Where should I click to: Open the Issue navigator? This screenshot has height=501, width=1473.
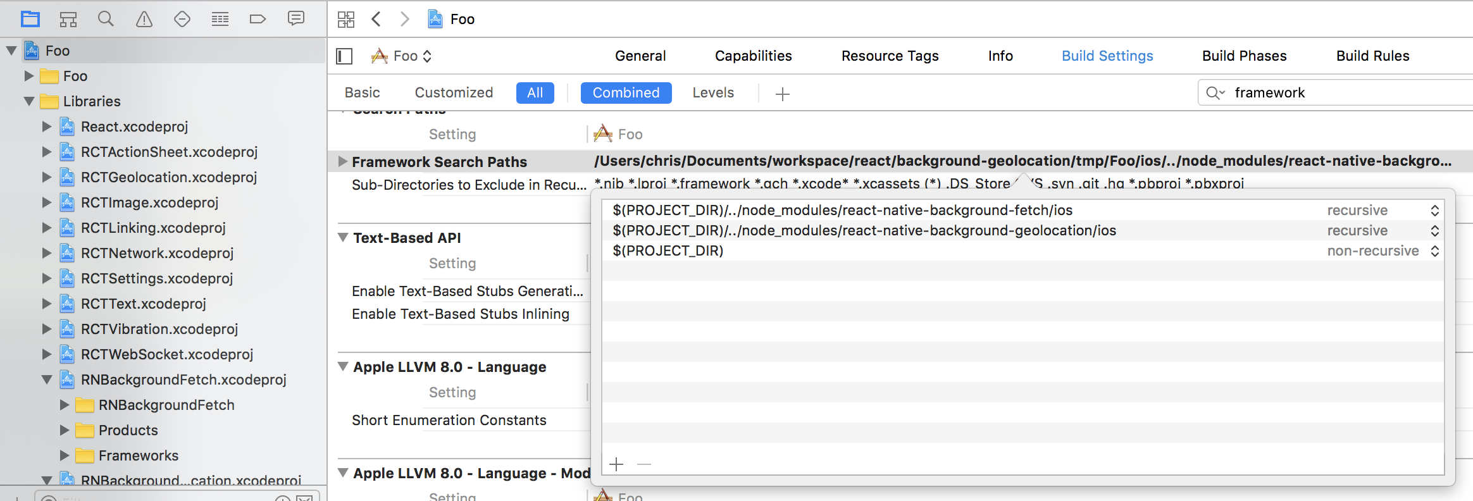click(x=144, y=19)
